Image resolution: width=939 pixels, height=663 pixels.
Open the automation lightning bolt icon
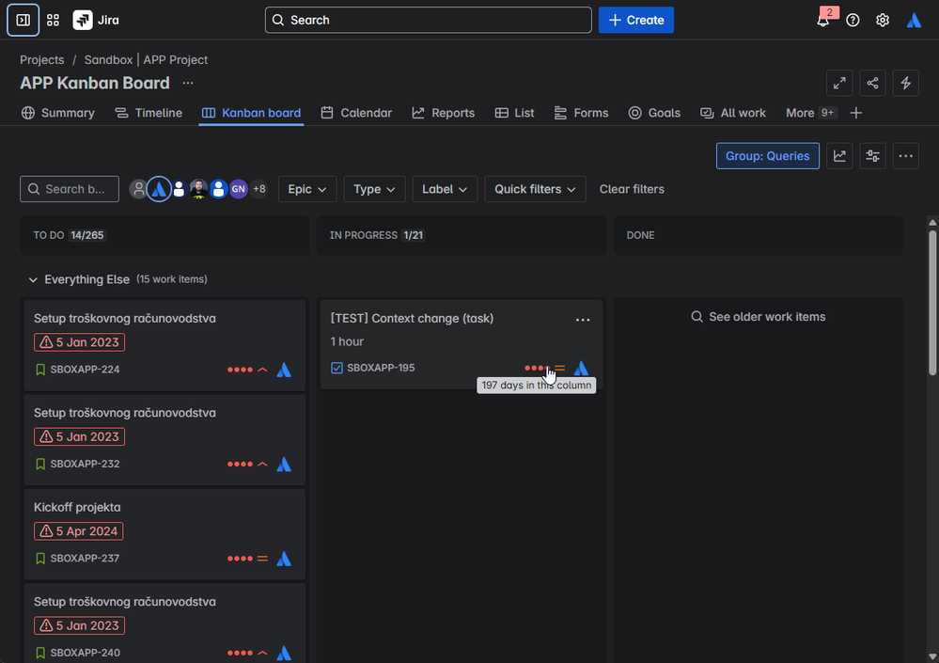pos(905,83)
